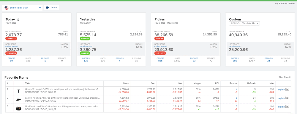Open chart icon for Larson-Adams row
This screenshot has width=297, height=114.
[x=287, y=98]
